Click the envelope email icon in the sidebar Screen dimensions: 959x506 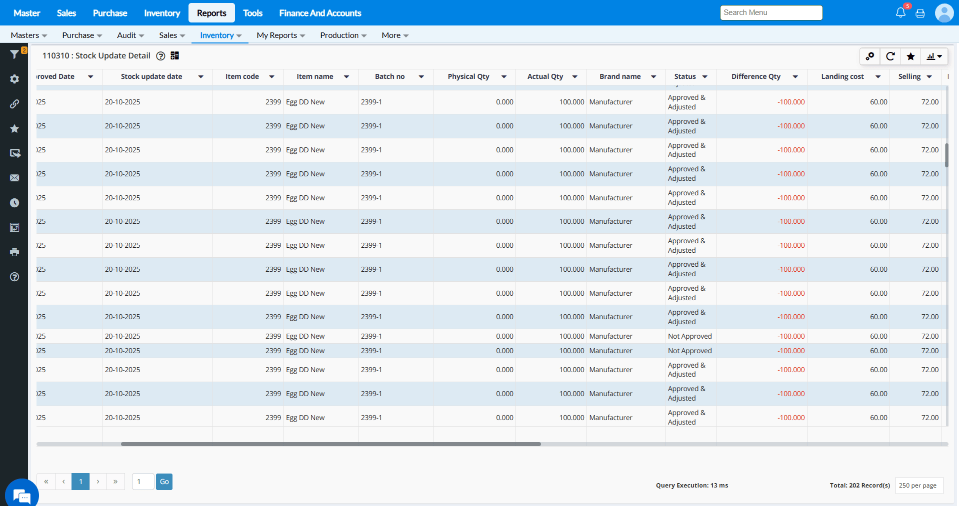click(14, 178)
